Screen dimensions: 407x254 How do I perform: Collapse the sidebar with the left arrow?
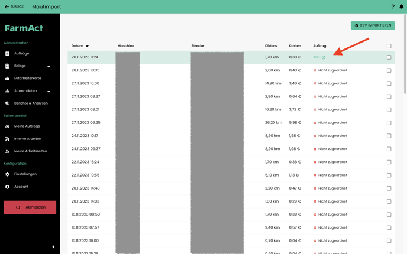53,247
